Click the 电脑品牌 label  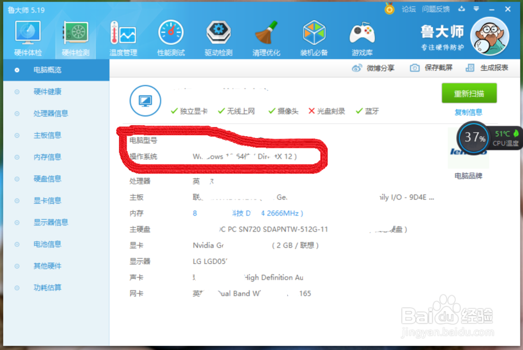(468, 176)
